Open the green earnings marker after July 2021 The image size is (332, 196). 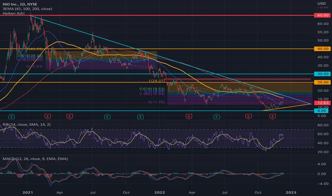point(107,117)
